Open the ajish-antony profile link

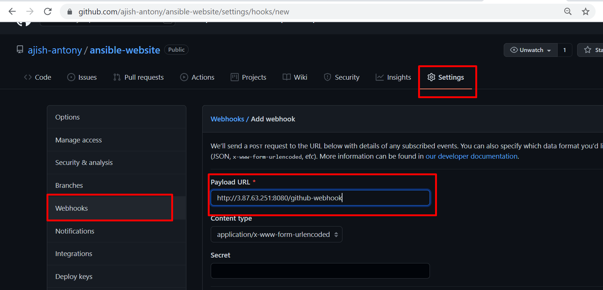tap(55, 50)
